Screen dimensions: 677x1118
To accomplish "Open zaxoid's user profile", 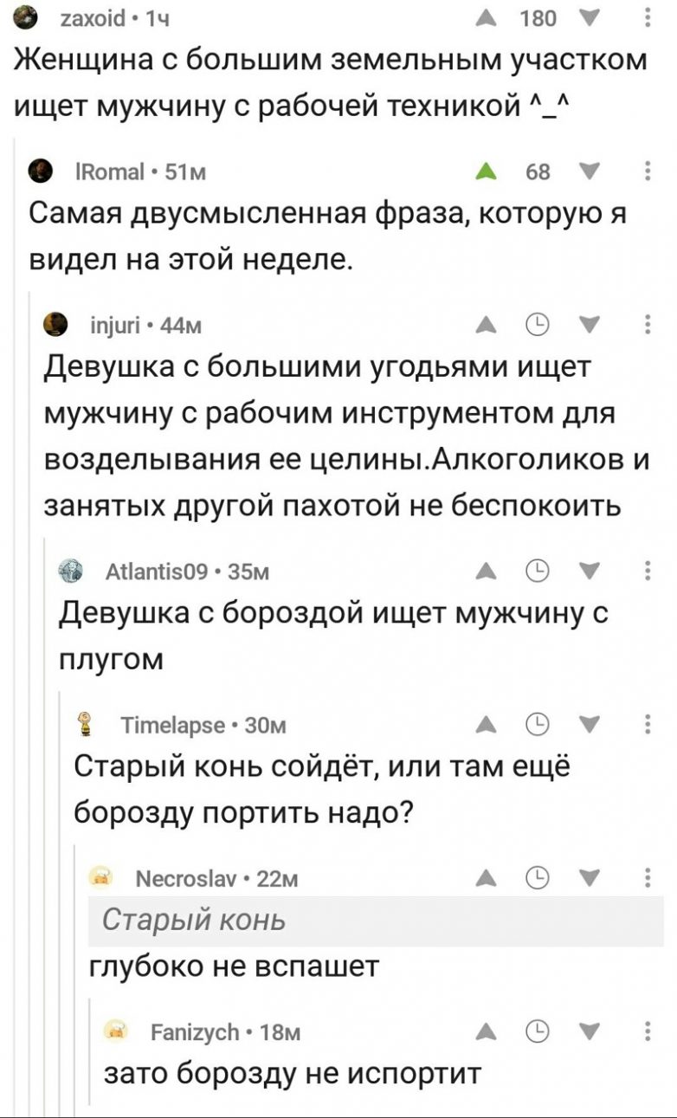I will (91, 18).
